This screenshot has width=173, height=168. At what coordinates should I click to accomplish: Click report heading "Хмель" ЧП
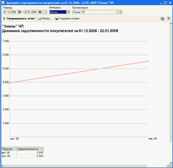(x=13, y=26)
